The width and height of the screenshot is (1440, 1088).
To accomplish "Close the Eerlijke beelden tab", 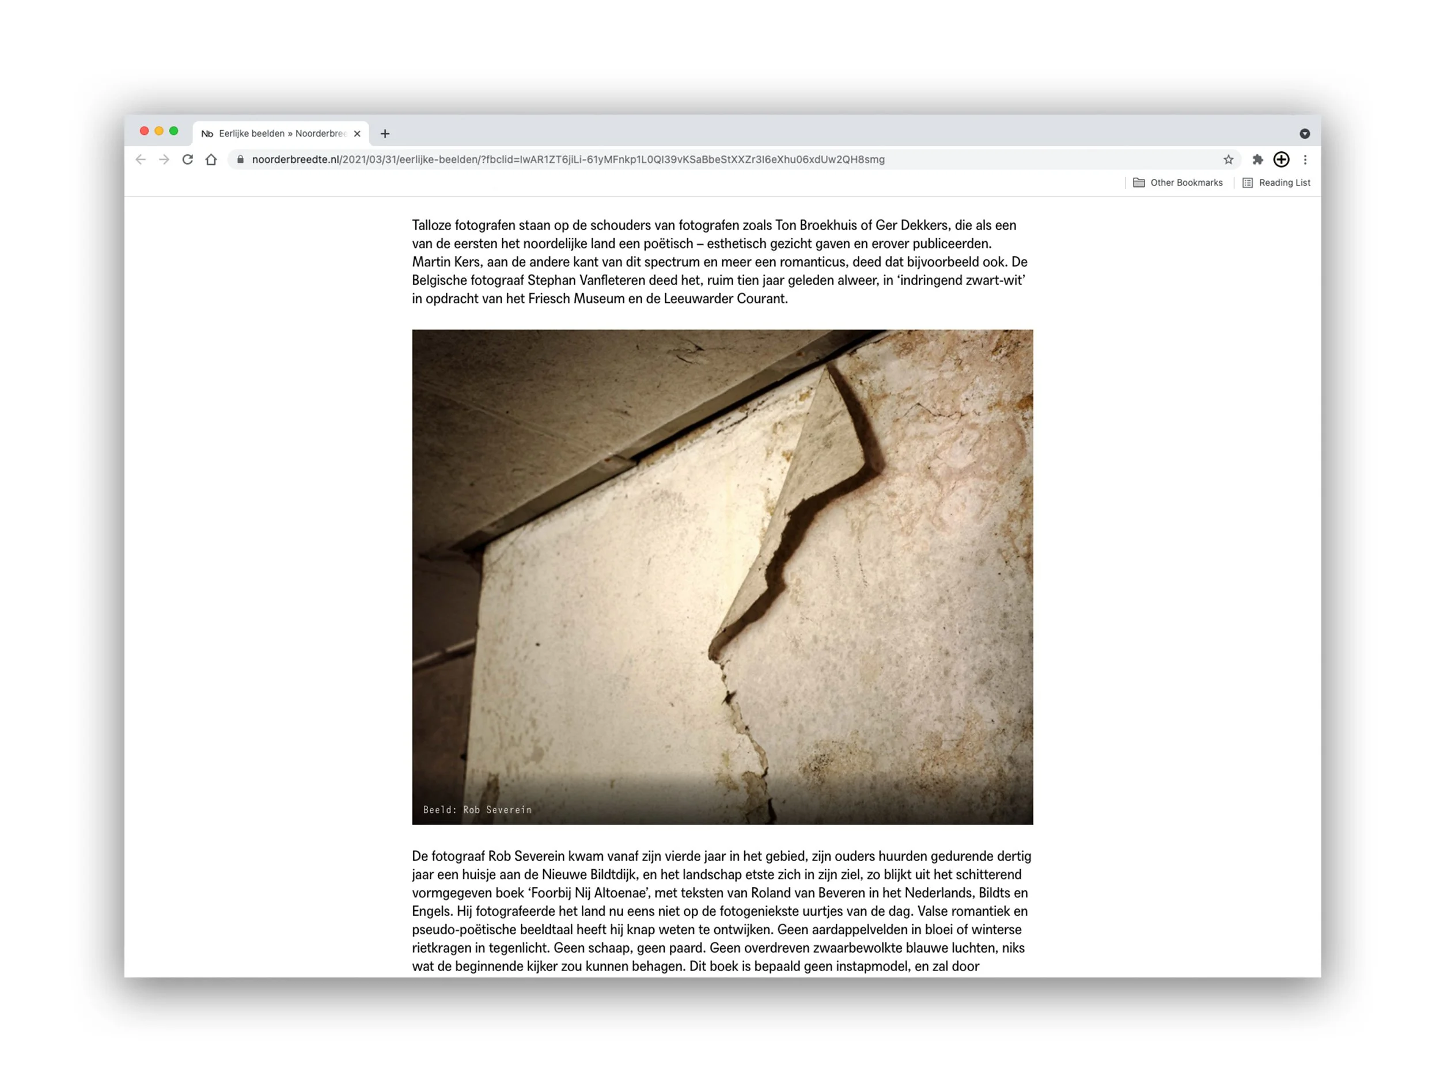I will tap(357, 134).
